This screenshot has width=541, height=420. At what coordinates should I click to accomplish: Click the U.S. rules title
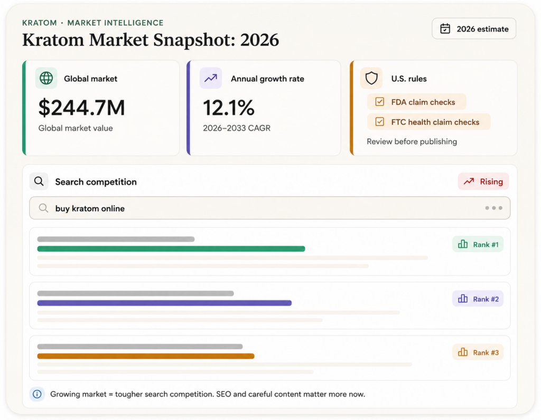(409, 79)
